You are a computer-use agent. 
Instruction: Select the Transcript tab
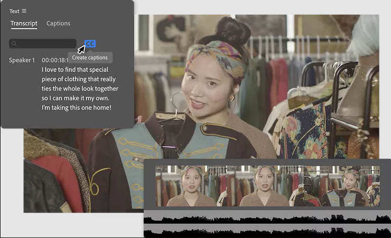(24, 23)
